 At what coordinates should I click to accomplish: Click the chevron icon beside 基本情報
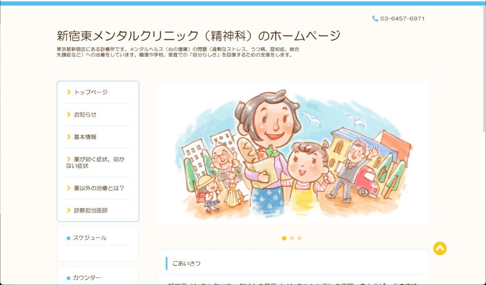click(69, 137)
